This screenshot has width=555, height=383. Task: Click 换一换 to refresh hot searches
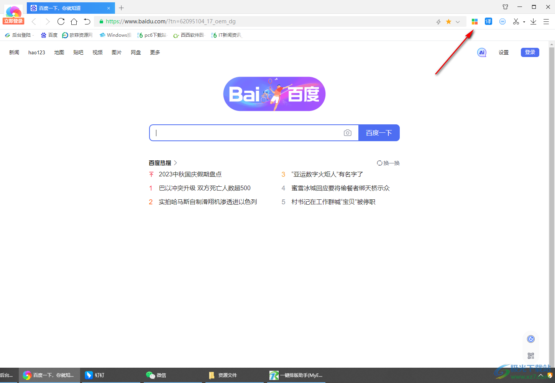[x=388, y=163]
